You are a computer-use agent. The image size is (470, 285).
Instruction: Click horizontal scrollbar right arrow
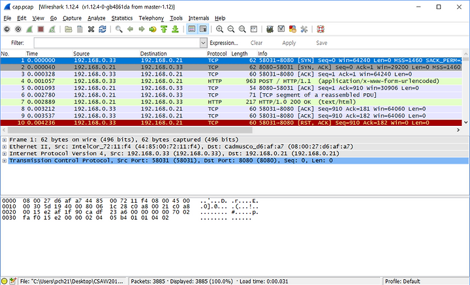tap(458, 130)
